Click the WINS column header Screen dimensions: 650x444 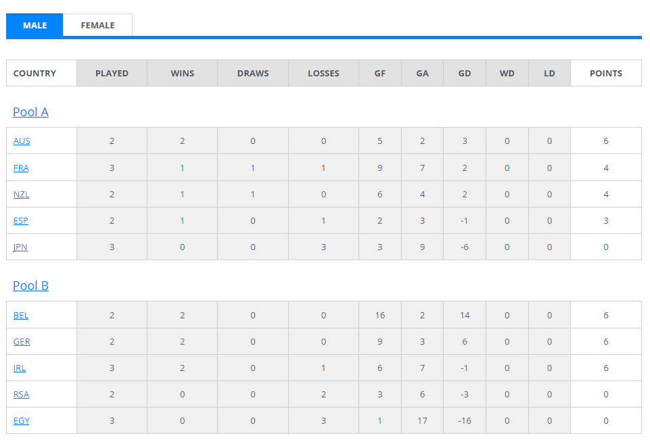pyautogui.click(x=182, y=74)
